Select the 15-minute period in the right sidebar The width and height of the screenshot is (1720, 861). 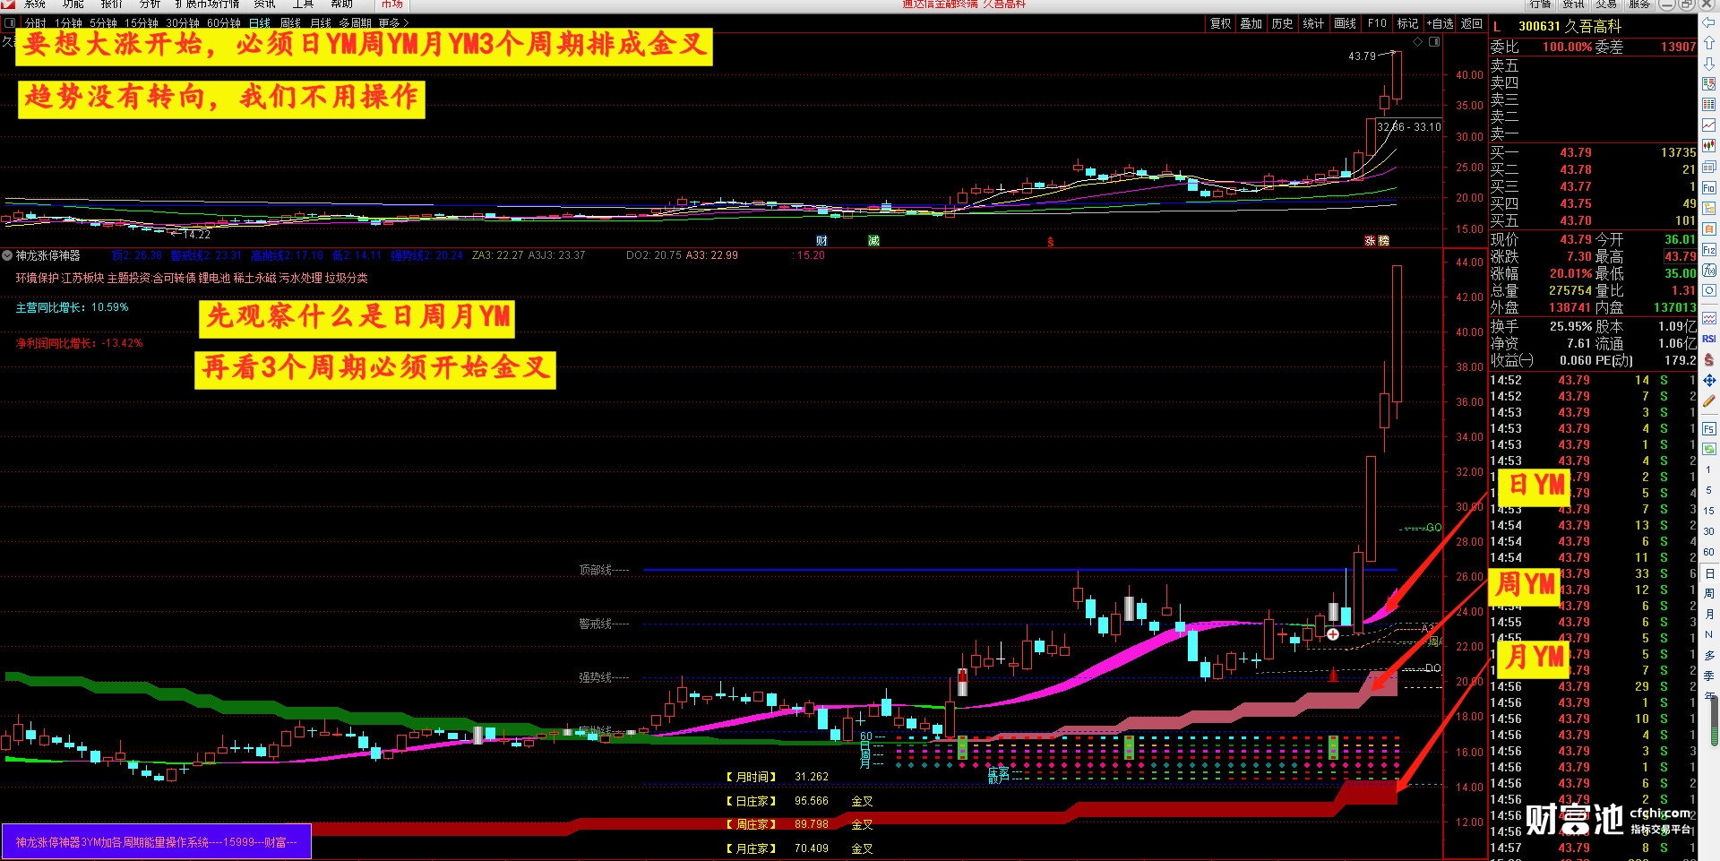click(1709, 511)
